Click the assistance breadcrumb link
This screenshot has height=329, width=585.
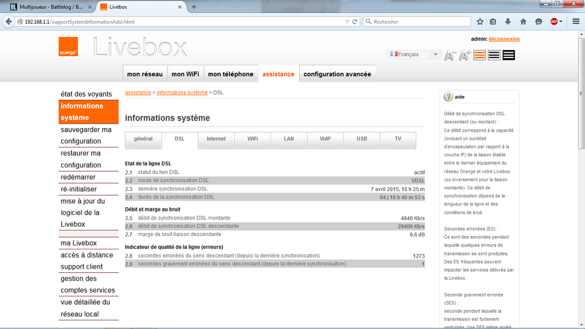(138, 92)
